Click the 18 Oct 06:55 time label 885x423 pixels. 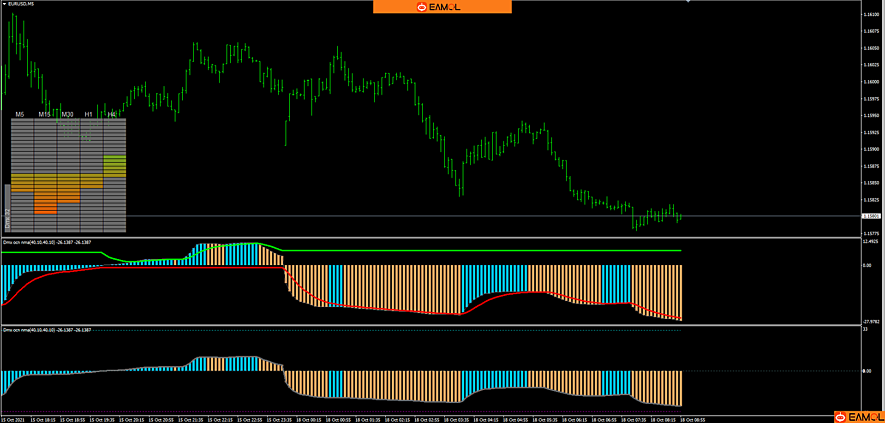click(604, 420)
